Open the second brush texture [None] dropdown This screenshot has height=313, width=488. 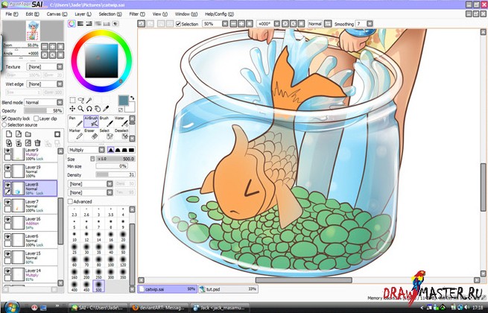[90, 193]
